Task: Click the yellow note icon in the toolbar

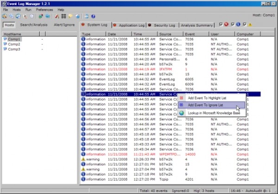Action: click(x=71, y=16)
